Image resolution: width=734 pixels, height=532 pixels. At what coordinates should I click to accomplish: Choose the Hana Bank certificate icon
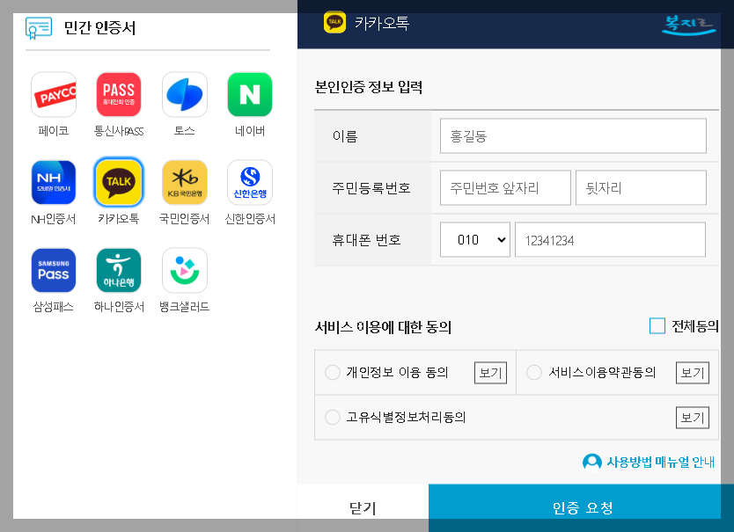pyautogui.click(x=119, y=271)
